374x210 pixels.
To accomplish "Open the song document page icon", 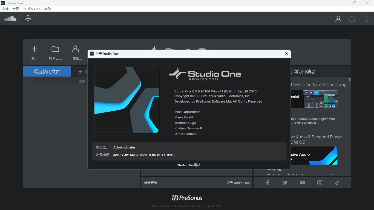I will (x=366, y=19).
